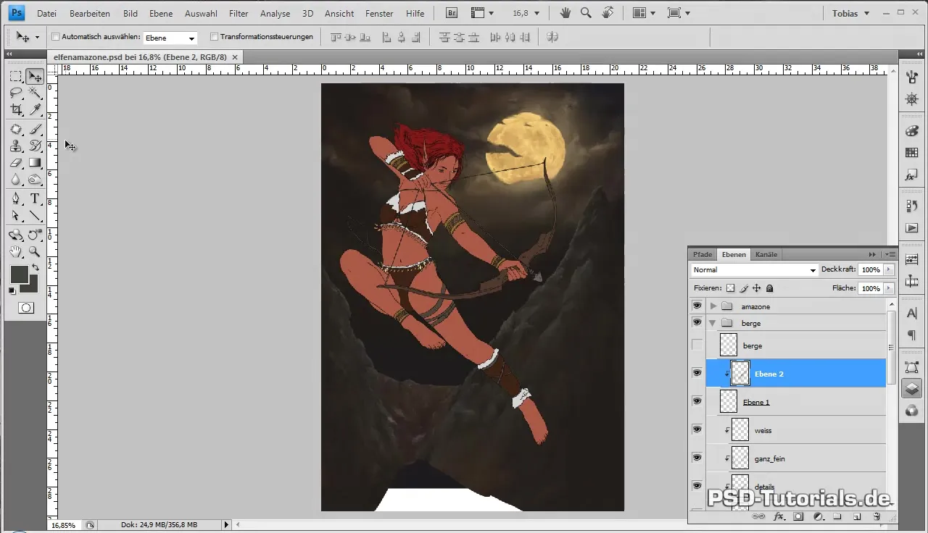Toggle lock all padlock icon
Screen dimensions: 928x533
(x=770, y=288)
